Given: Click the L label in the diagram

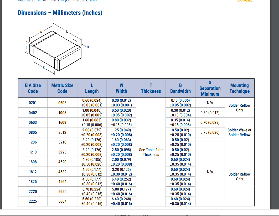Looking at the screenshot, I should 67,31.
